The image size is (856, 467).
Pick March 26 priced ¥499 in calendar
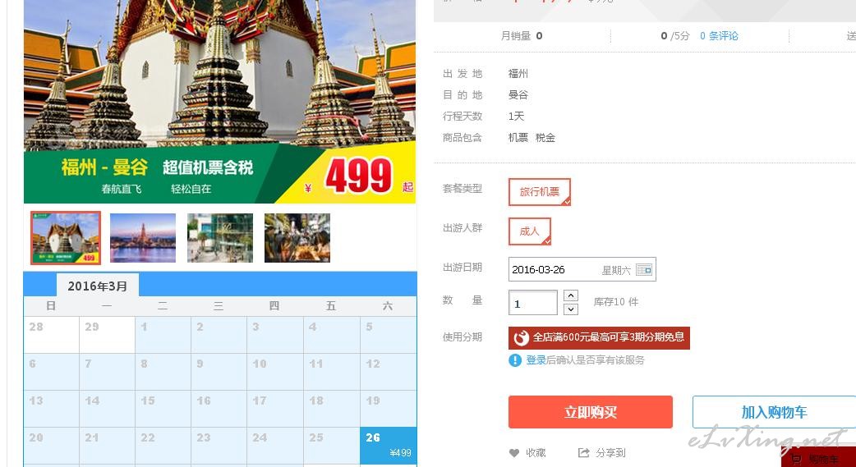pyautogui.click(x=388, y=445)
